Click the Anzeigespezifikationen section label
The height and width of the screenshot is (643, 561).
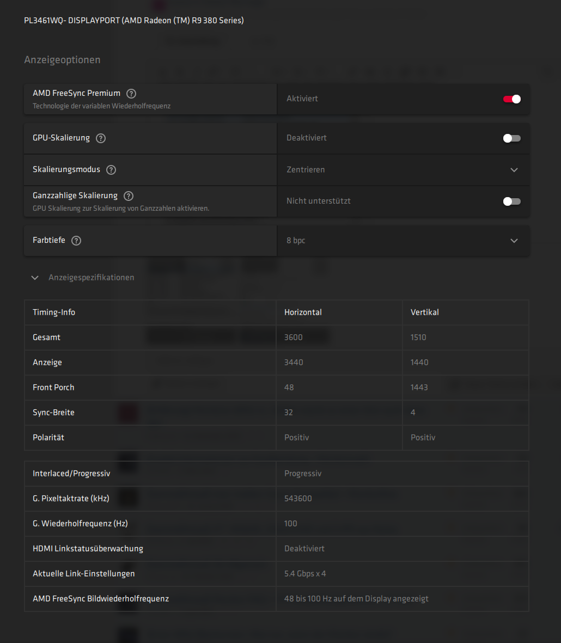[x=92, y=278]
